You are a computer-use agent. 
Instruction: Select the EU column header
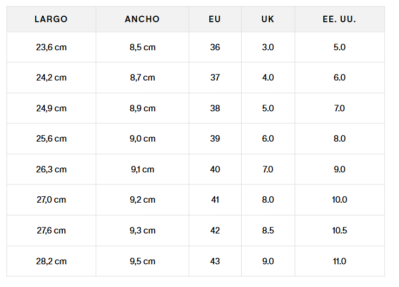tap(215, 19)
